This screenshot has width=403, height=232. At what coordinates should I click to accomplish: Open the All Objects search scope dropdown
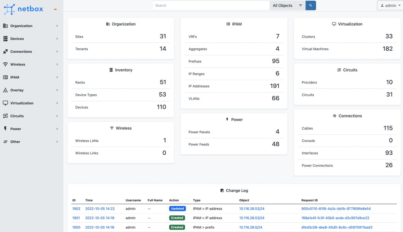(283, 5)
